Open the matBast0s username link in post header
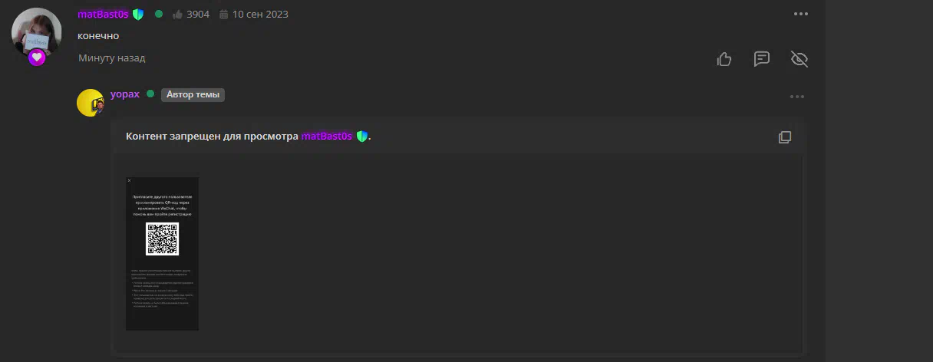Screen dimensions: 933x362 [103, 14]
